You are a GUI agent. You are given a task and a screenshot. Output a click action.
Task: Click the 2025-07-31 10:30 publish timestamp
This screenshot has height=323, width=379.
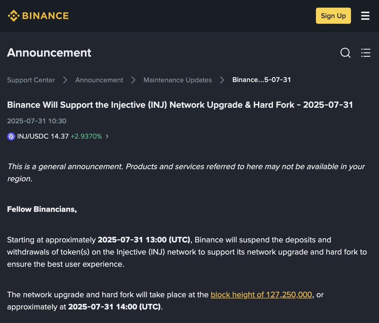pos(37,121)
